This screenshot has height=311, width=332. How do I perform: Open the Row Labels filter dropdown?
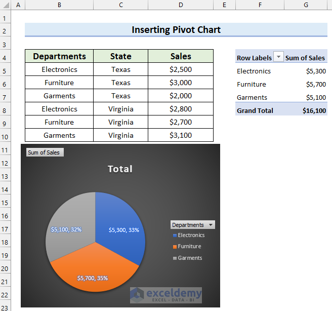coord(278,57)
